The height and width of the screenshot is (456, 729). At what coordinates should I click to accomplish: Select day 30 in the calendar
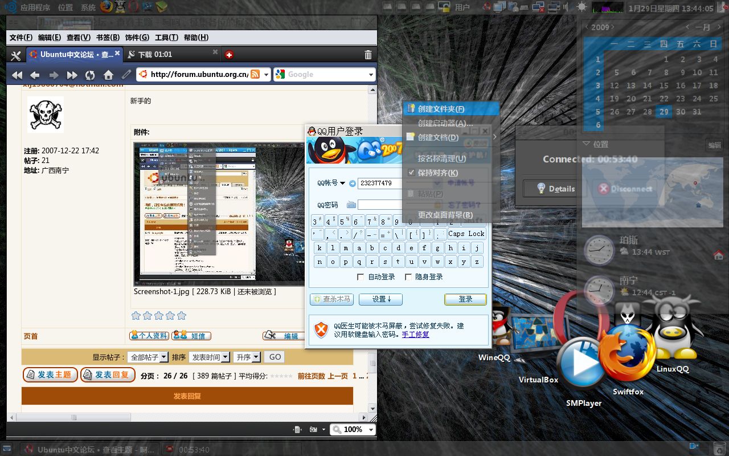tap(681, 112)
